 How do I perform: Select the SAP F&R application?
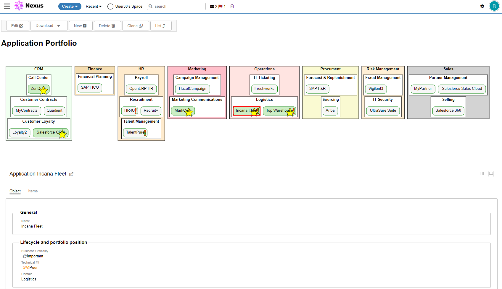pyautogui.click(x=318, y=89)
